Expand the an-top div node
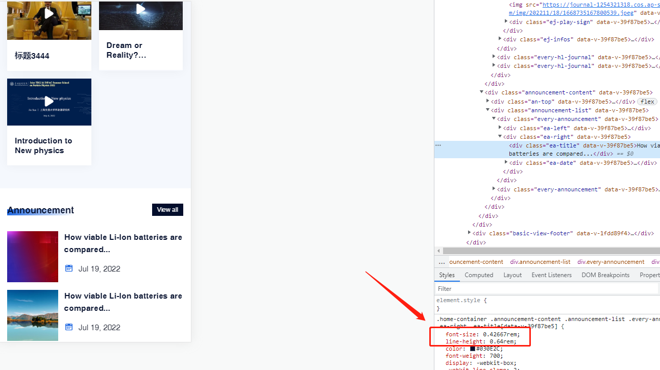The height and width of the screenshot is (370, 660). [488, 101]
